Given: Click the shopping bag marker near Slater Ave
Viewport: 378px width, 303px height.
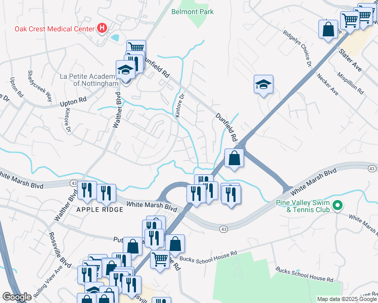Looking at the screenshot, I should (328, 29).
